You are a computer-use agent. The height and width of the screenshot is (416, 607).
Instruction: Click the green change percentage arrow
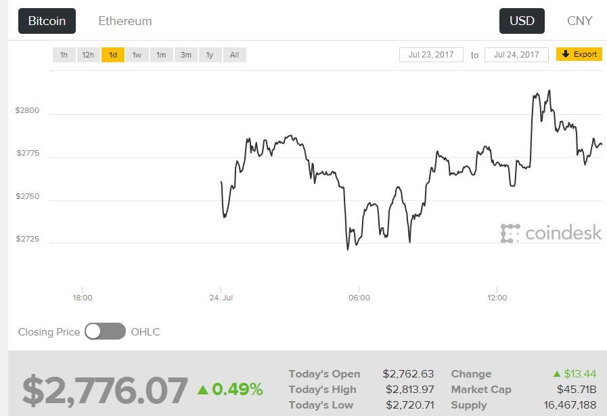(203, 390)
